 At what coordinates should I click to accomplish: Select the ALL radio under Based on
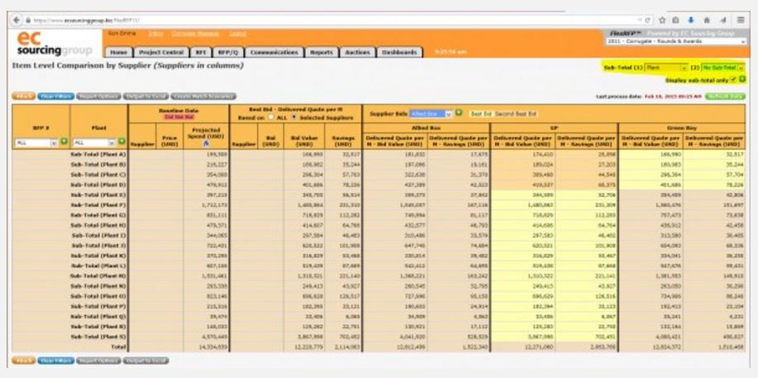271,117
